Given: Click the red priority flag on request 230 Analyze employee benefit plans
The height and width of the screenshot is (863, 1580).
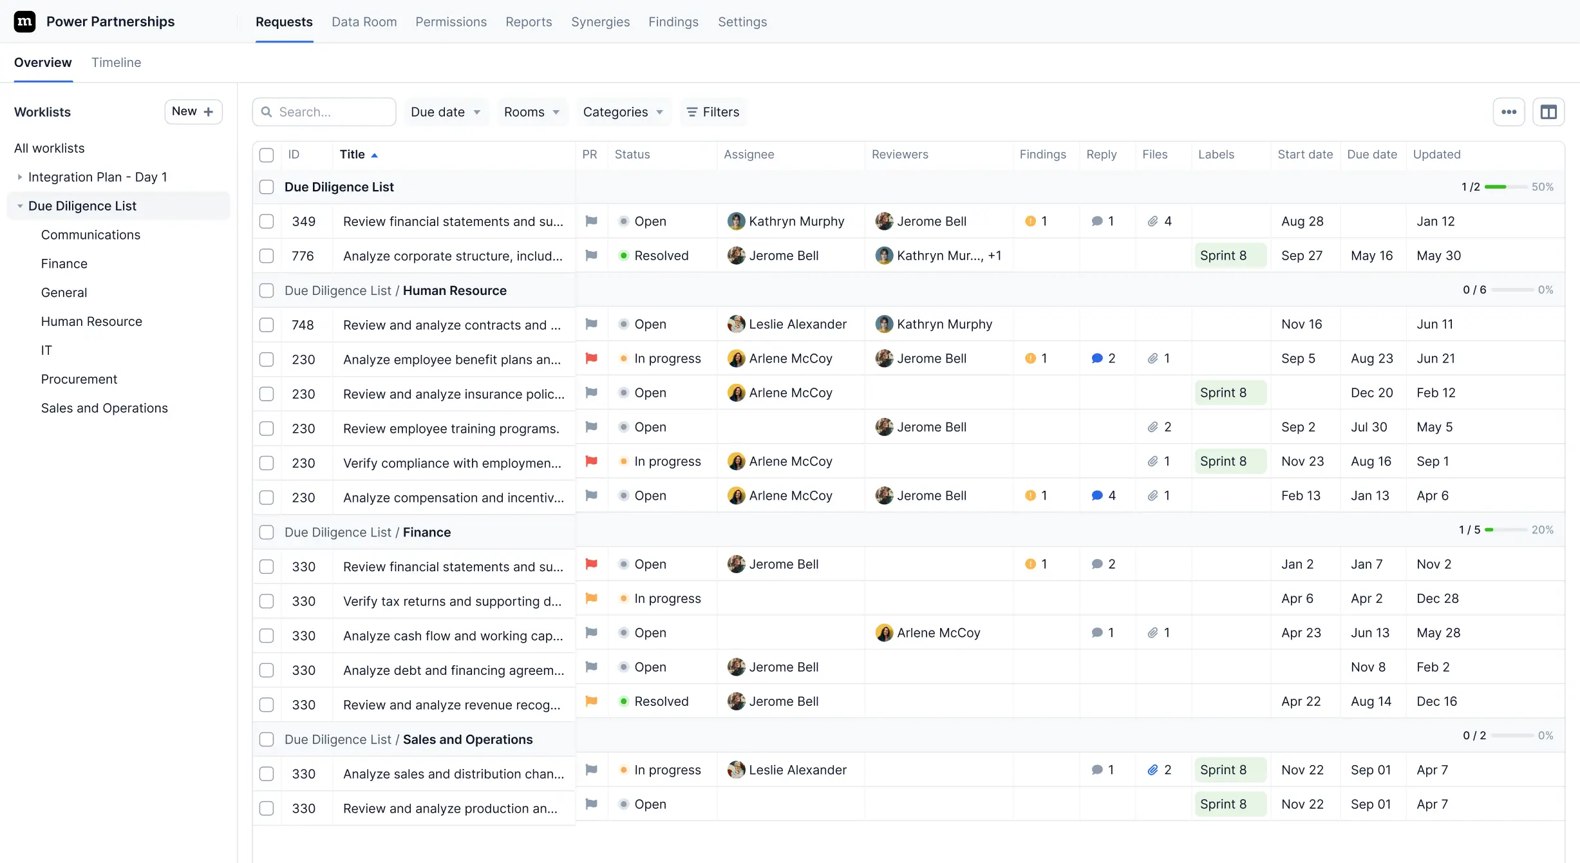Looking at the screenshot, I should 591,358.
